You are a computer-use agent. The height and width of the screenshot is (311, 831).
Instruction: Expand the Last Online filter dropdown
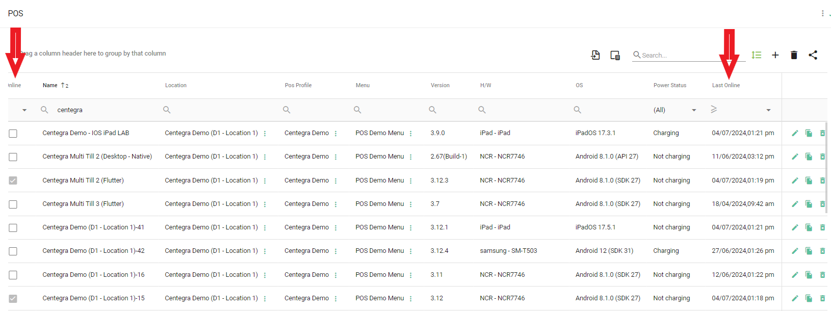(x=768, y=110)
